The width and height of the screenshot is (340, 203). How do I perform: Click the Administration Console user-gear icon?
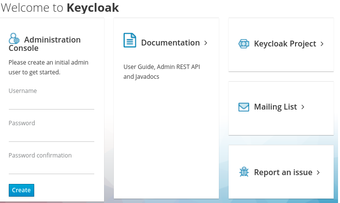[14, 39]
